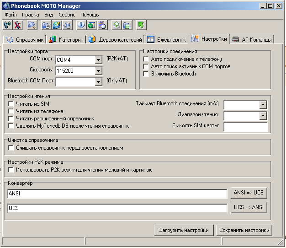Click the copy documents toolbar icon
This screenshot has width=286, height=248.
pos(127,25)
